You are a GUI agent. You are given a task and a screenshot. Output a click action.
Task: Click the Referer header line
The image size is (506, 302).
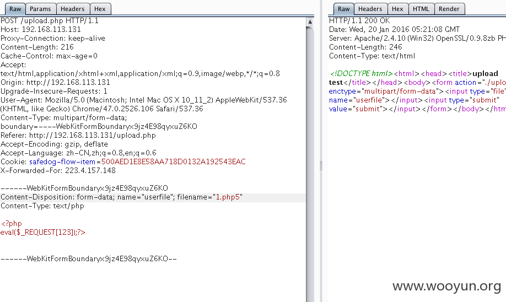(78, 135)
